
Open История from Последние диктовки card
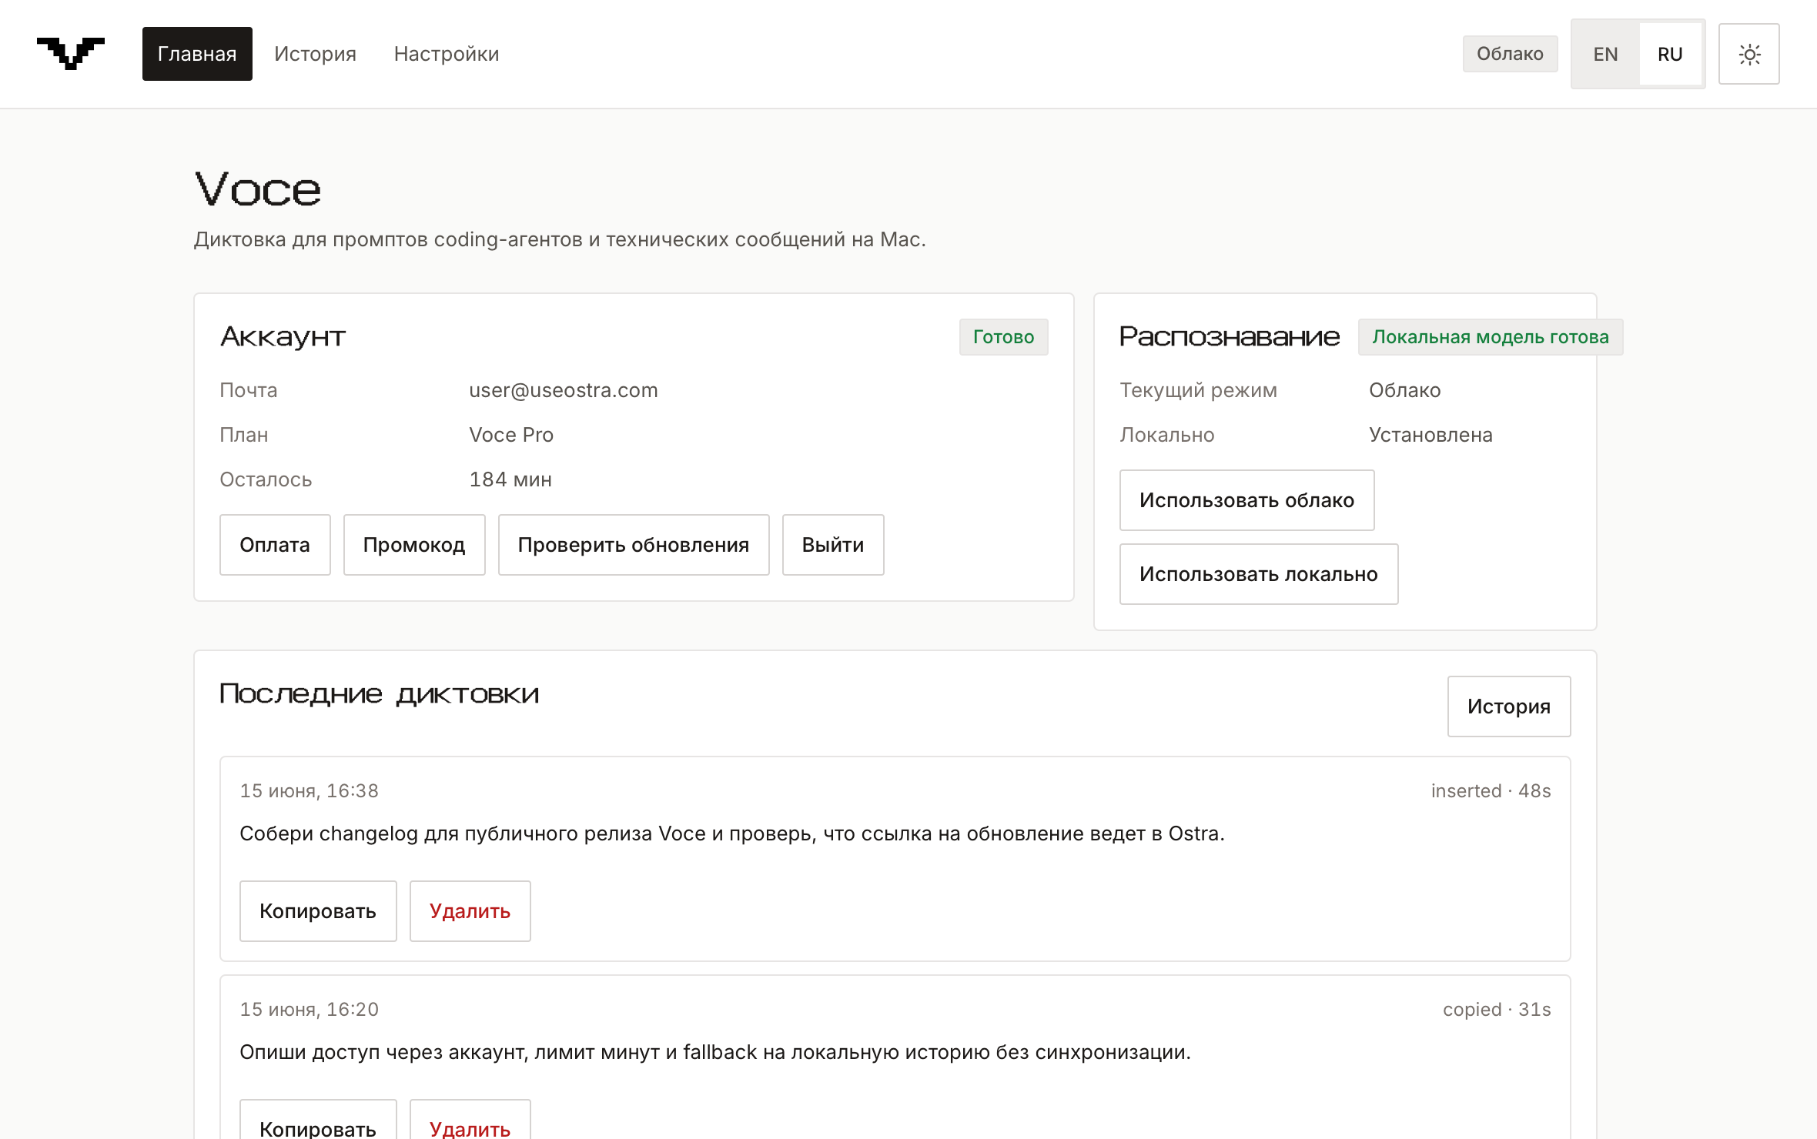(x=1509, y=706)
